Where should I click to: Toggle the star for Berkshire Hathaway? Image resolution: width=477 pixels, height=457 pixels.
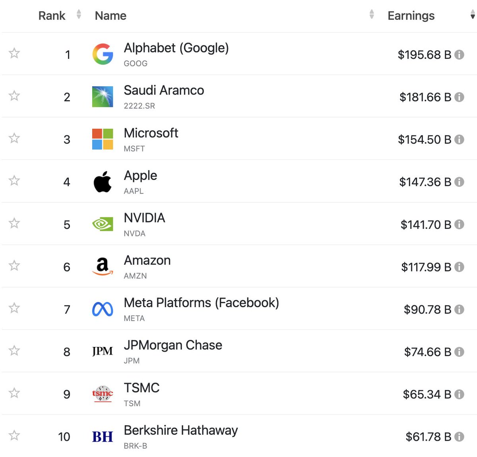(14, 436)
